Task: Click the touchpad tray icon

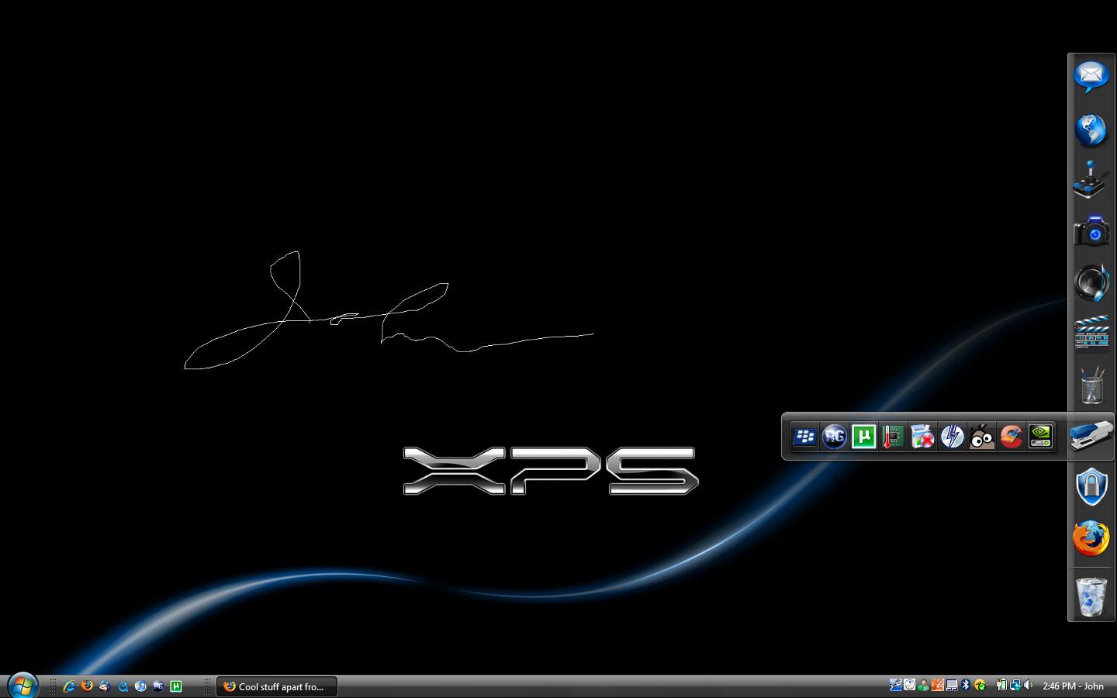Action: point(952,685)
